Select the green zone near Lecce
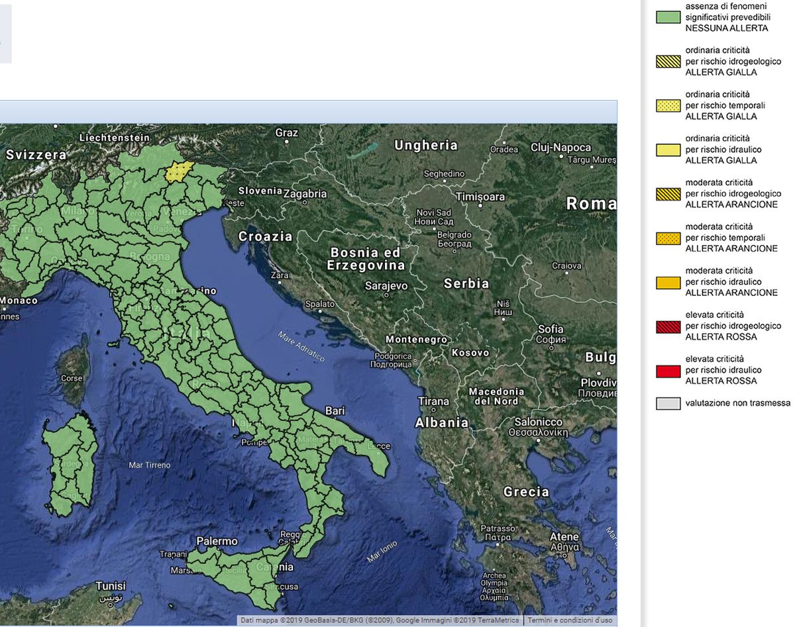795x627 pixels. 378,457
